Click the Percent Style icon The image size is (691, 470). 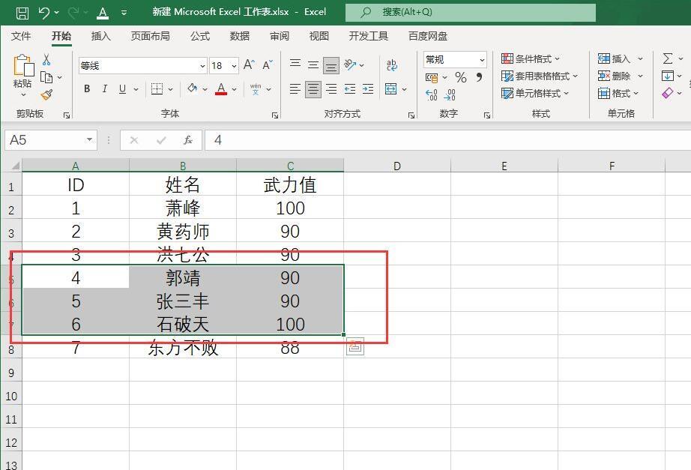460,78
